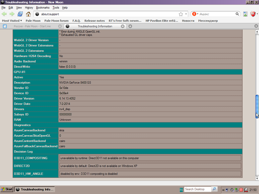This screenshot has width=259, height=194.
Task: Open the list all tabs dropdown
Action: point(256,26)
